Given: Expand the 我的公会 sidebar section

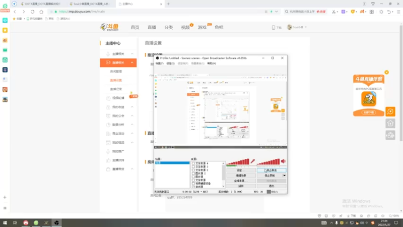Looking at the screenshot, I should click(x=132, y=116).
